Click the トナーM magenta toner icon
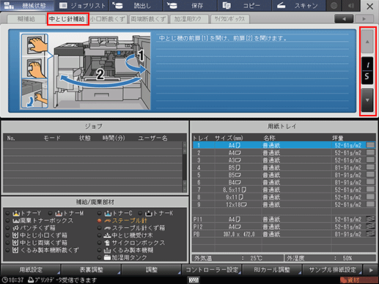The image size is (379, 284). tap(59, 214)
